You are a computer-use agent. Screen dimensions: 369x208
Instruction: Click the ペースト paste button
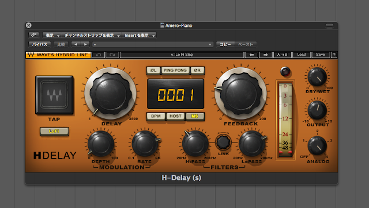(246, 44)
